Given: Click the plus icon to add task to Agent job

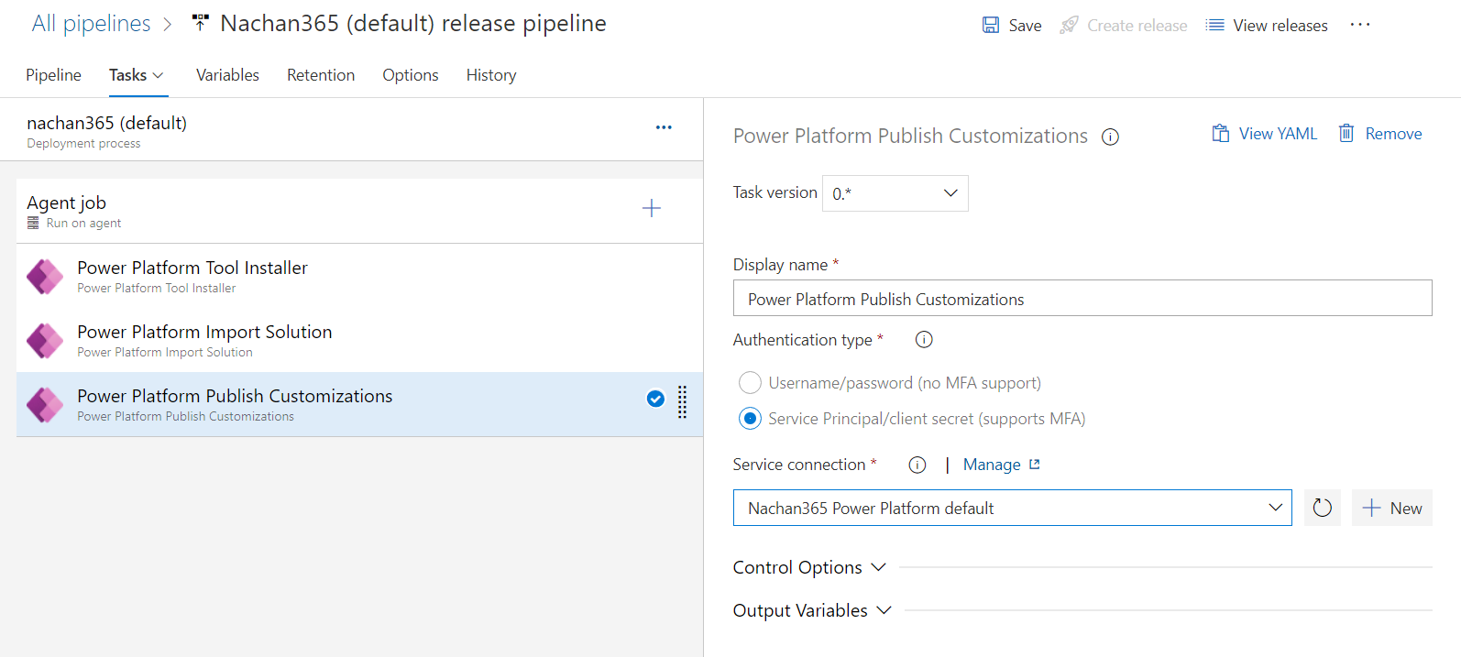Looking at the screenshot, I should 651,209.
